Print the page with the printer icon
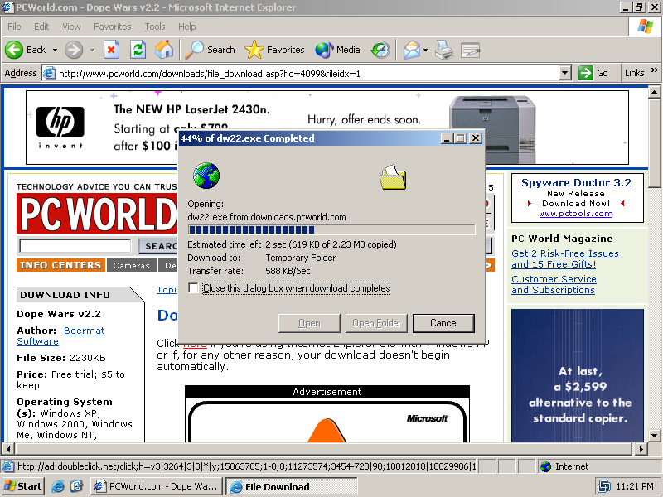Image resolution: width=663 pixels, height=497 pixels. pos(444,50)
